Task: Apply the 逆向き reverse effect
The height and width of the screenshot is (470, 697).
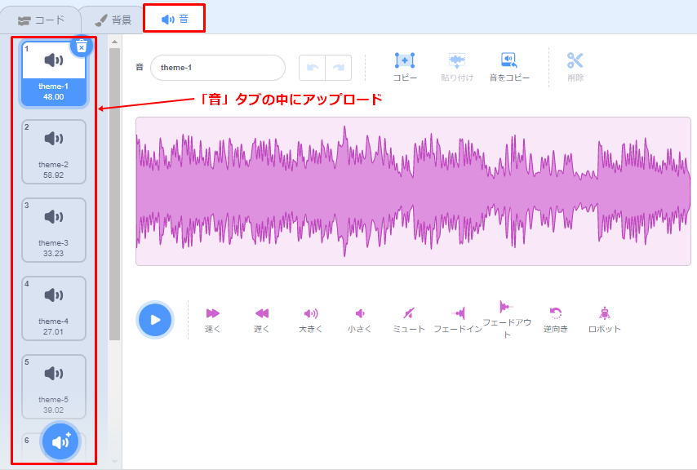Action: click(x=556, y=320)
